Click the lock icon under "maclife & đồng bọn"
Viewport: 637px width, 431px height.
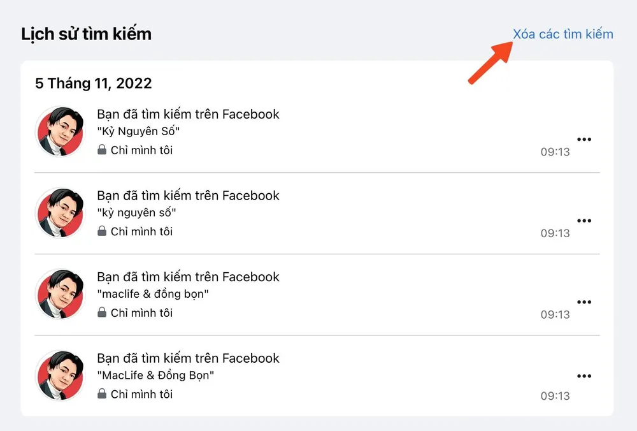pos(102,312)
